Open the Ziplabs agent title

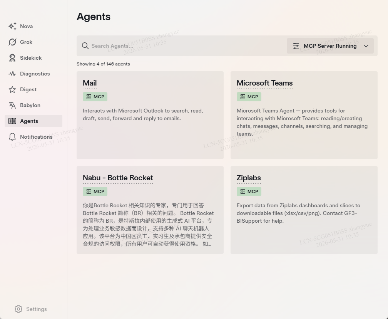pos(249,178)
